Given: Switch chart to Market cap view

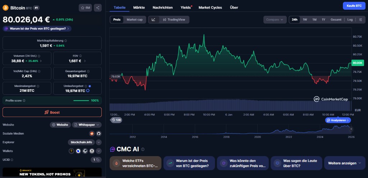Looking at the screenshot, I should click(134, 20).
